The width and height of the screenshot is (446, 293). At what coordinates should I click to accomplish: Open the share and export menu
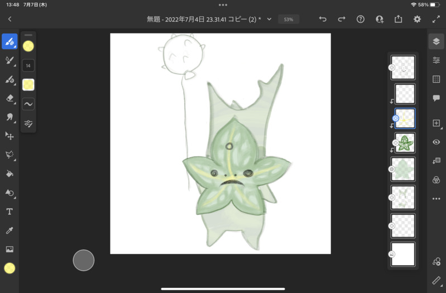pyautogui.click(x=398, y=19)
